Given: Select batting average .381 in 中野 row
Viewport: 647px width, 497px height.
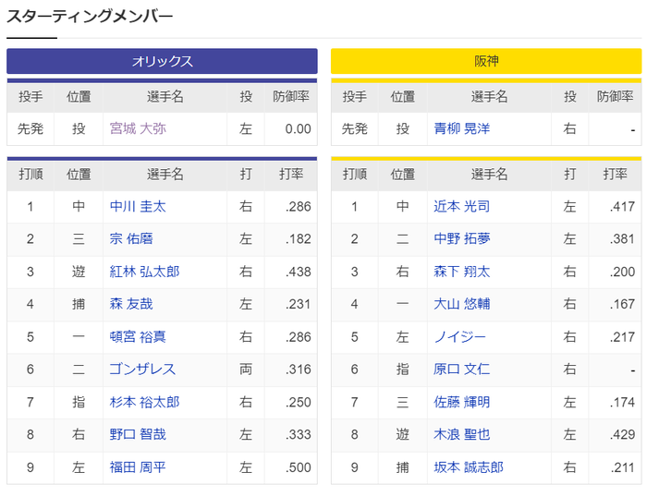Looking at the screenshot, I should pyautogui.click(x=622, y=239).
